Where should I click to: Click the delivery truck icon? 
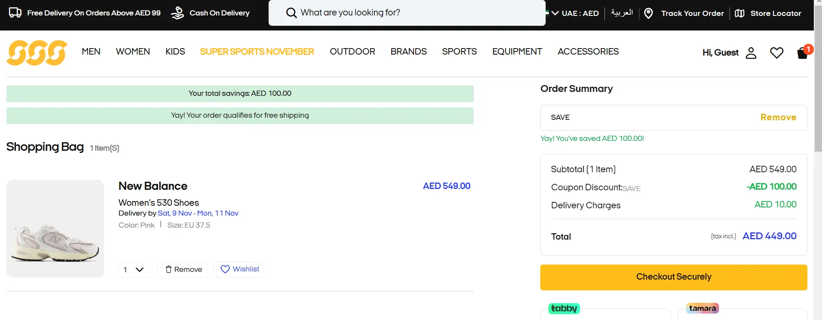click(15, 13)
